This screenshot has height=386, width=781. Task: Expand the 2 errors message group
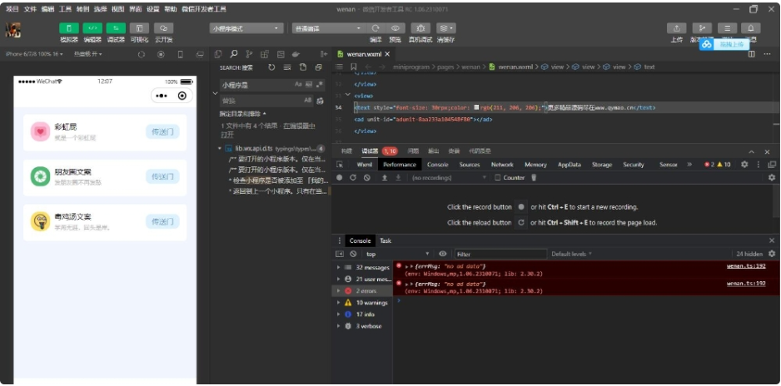point(338,291)
